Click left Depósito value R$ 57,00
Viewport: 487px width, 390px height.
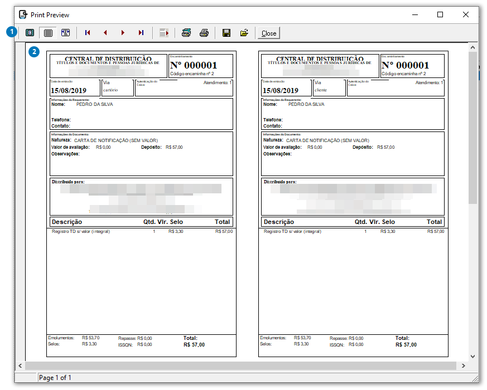(x=174, y=148)
